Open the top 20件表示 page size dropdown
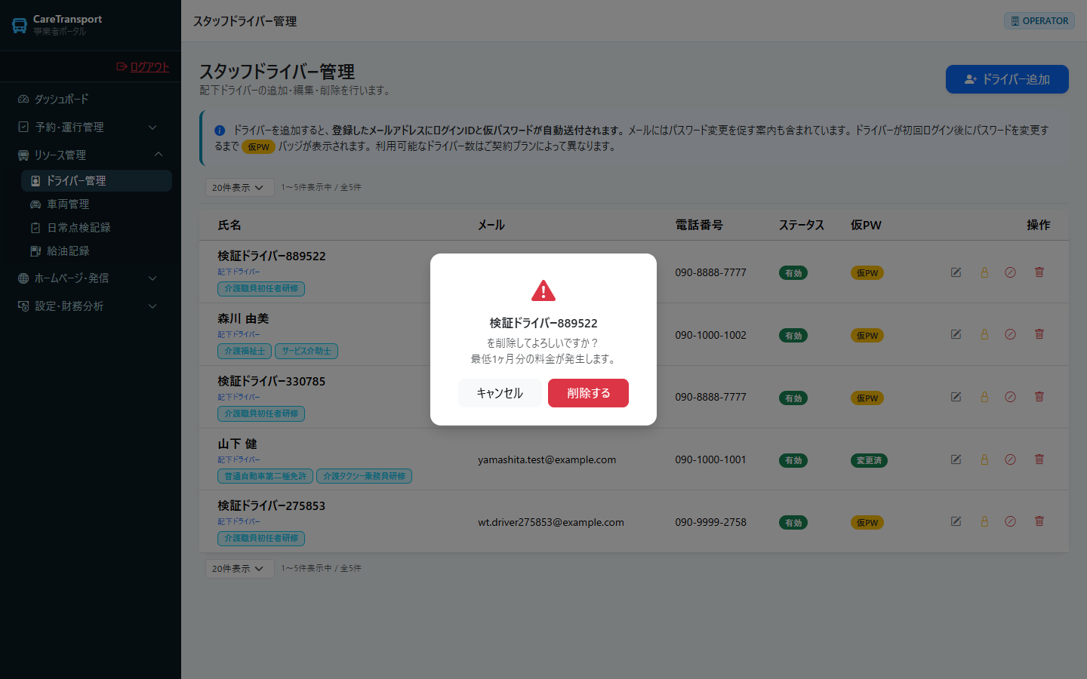 point(239,187)
